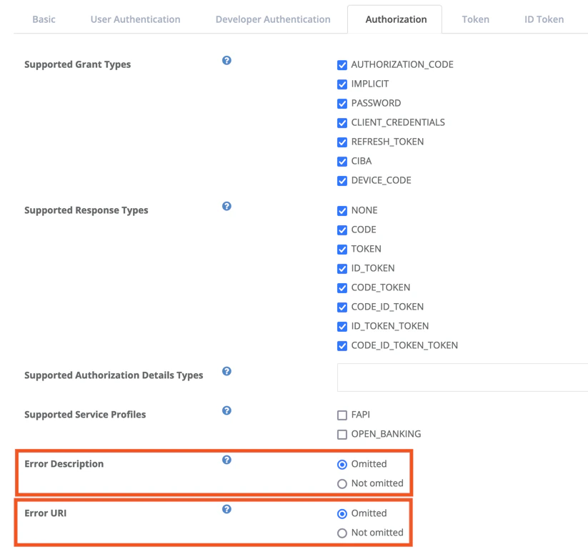Open the Token tab
This screenshot has height=552, width=588.
click(475, 19)
